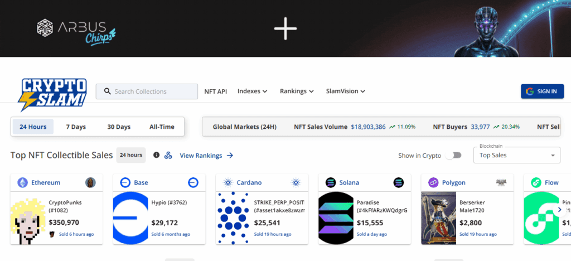Click the Base collection icon at card right
This screenshot has height=261, width=571.
point(193,183)
